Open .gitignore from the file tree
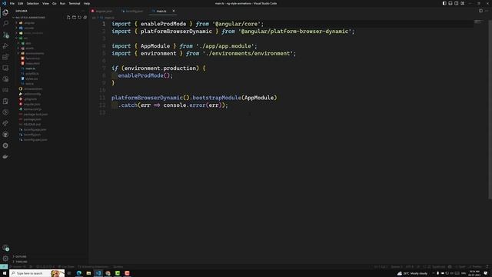 [x=31, y=99]
